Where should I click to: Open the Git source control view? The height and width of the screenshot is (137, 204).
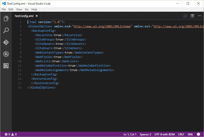pyautogui.click(x=6, y=42)
